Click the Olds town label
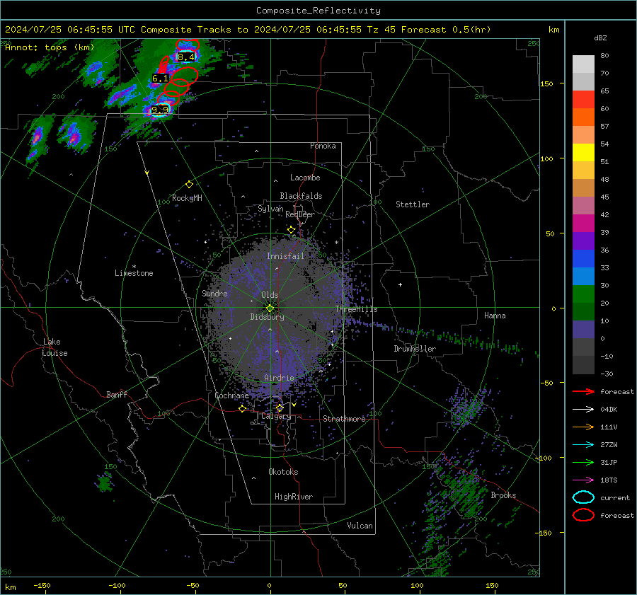The image size is (637, 595). (270, 295)
